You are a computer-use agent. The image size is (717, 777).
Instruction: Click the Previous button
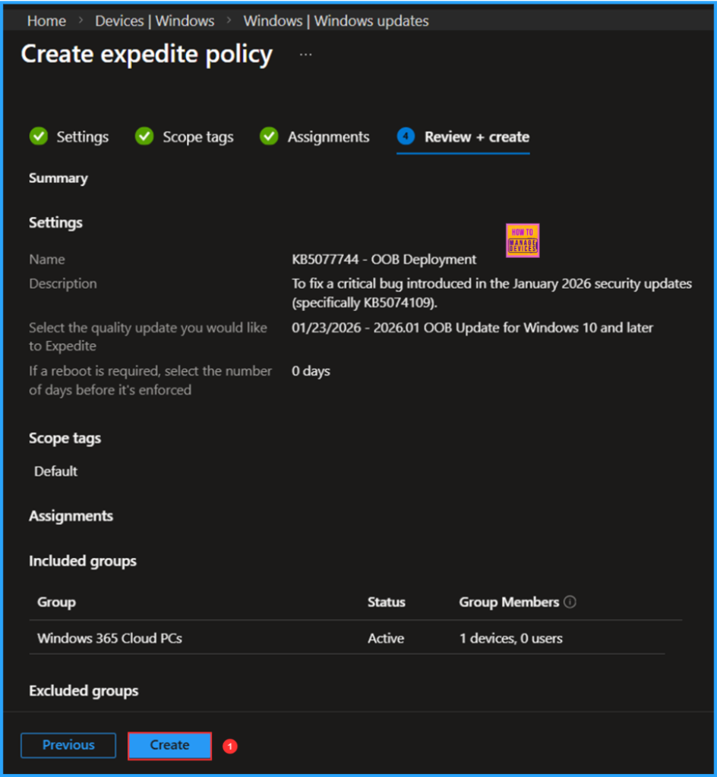[68, 745]
